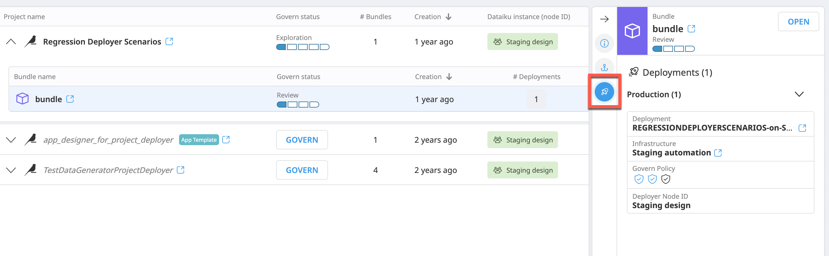Screen dimensions: 829x256
Task: Click the Bundle name column header
Action: 35,77
